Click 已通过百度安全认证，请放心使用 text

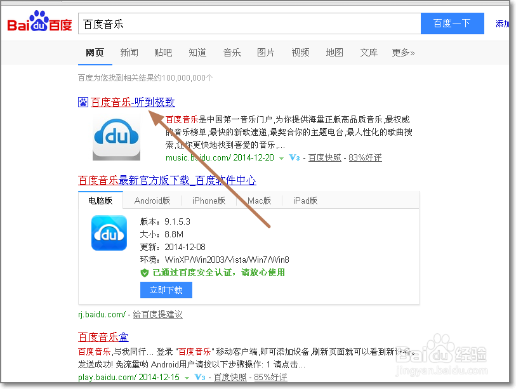pyautogui.click(x=219, y=273)
